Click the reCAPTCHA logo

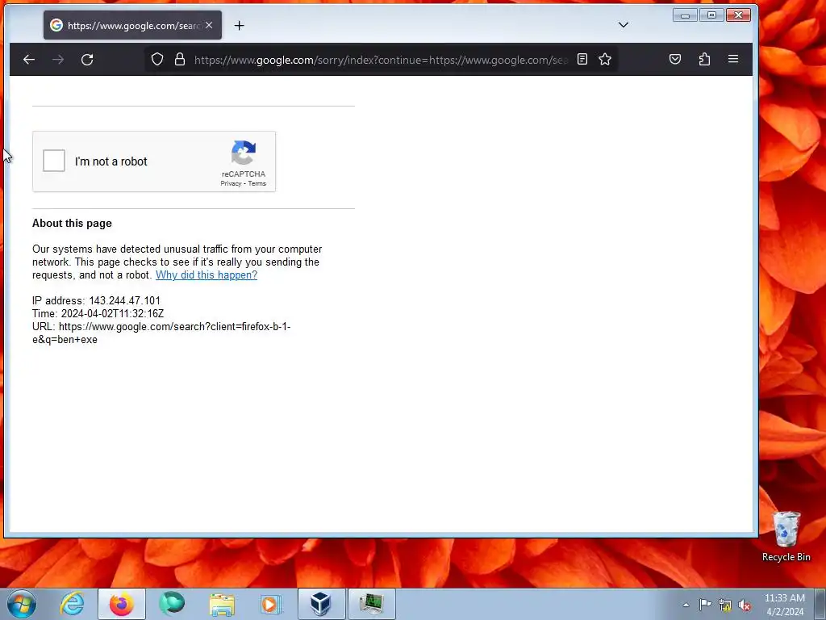[244, 153]
